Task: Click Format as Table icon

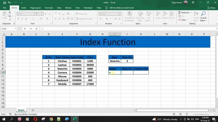Action: click(x=140, y=14)
